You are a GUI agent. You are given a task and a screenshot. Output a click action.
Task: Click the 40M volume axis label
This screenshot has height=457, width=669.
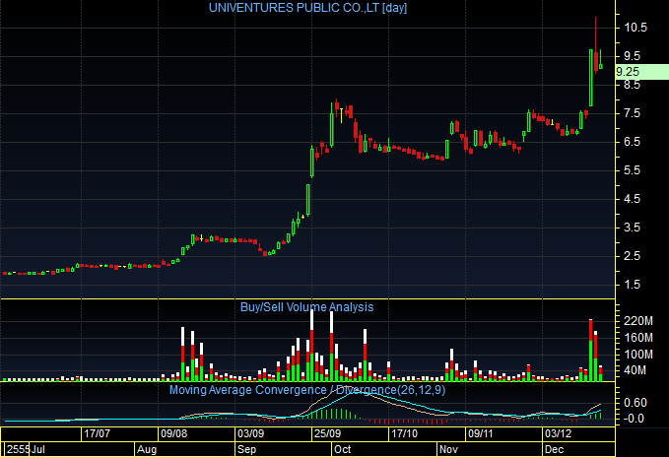click(x=635, y=370)
